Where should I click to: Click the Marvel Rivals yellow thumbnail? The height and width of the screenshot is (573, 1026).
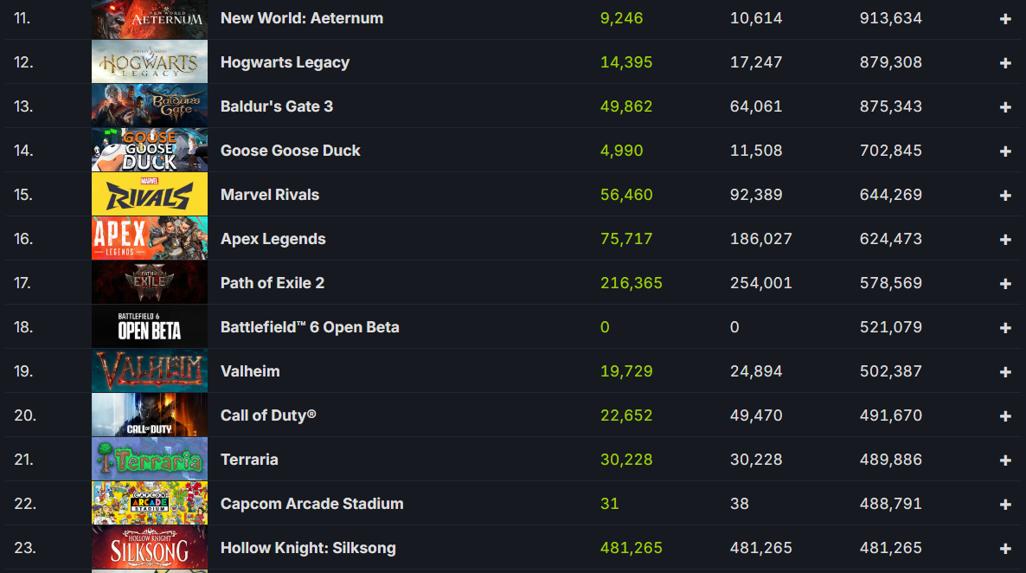150,195
